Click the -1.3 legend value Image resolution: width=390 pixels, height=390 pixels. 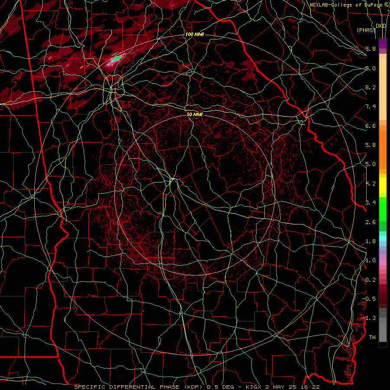[369, 318]
